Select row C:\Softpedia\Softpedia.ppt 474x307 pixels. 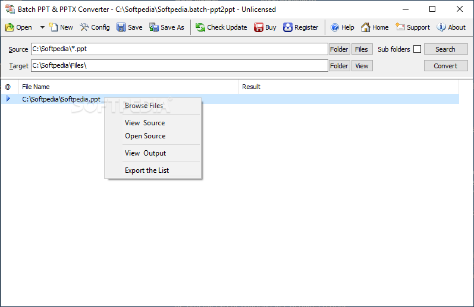tap(230, 99)
